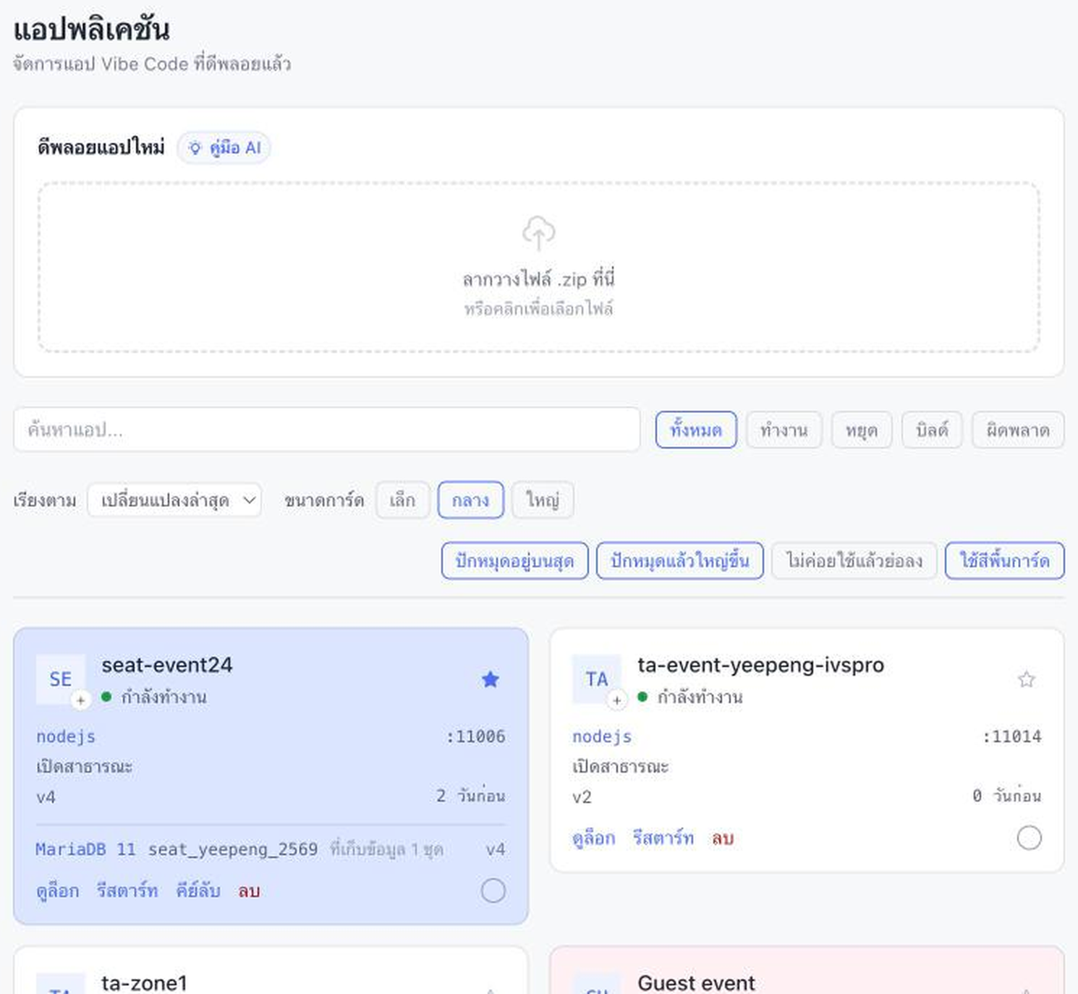
Task: Pin ta-event-yeepeng-ivspro with the star icon
Action: click(1026, 679)
